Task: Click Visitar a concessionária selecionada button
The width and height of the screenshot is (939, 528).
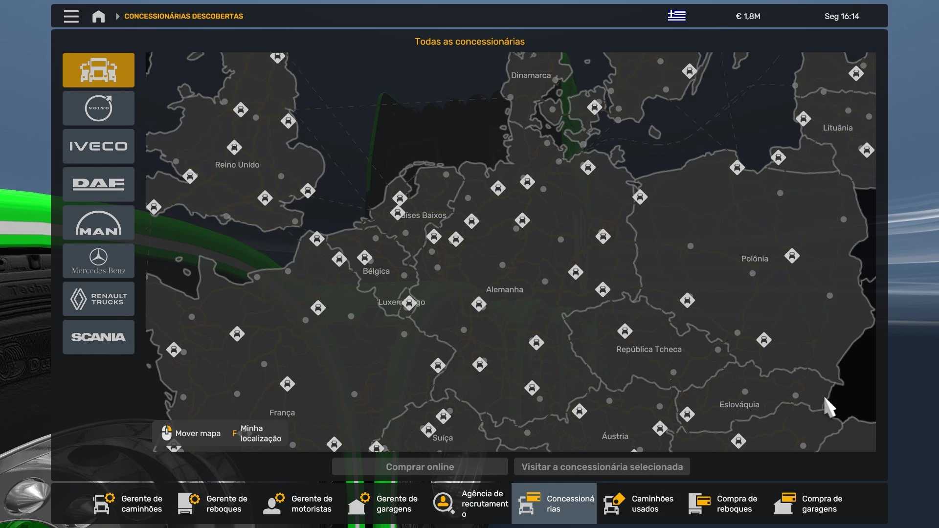Action: pos(602,466)
